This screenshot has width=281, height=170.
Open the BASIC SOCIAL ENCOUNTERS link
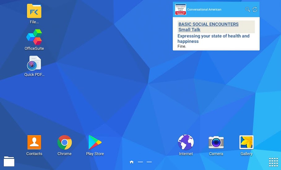208,24
